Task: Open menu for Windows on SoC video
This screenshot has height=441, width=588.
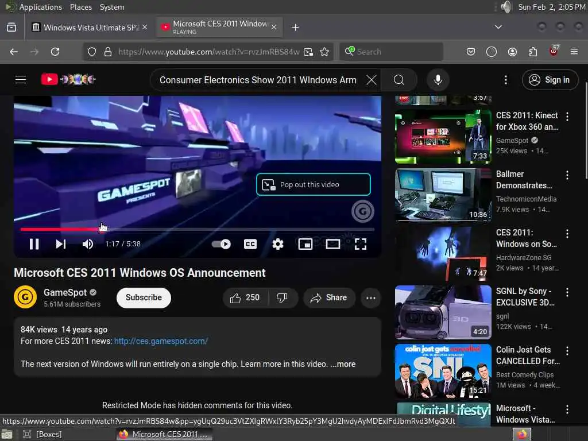Action: tap(567, 234)
